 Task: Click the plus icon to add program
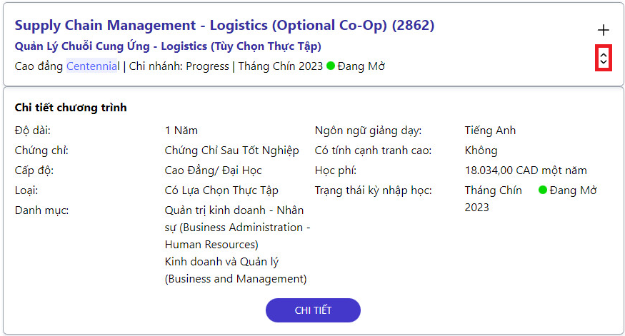[x=604, y=30]
